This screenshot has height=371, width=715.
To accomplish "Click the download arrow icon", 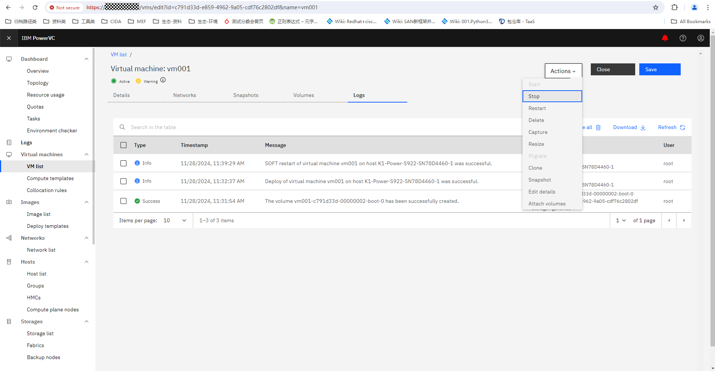I will click(643, 128).
